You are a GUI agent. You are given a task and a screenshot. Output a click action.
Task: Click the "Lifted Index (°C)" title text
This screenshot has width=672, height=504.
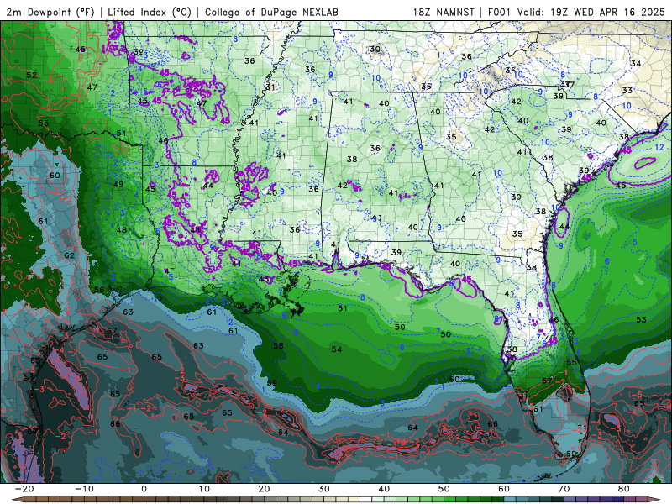point(150,12)
